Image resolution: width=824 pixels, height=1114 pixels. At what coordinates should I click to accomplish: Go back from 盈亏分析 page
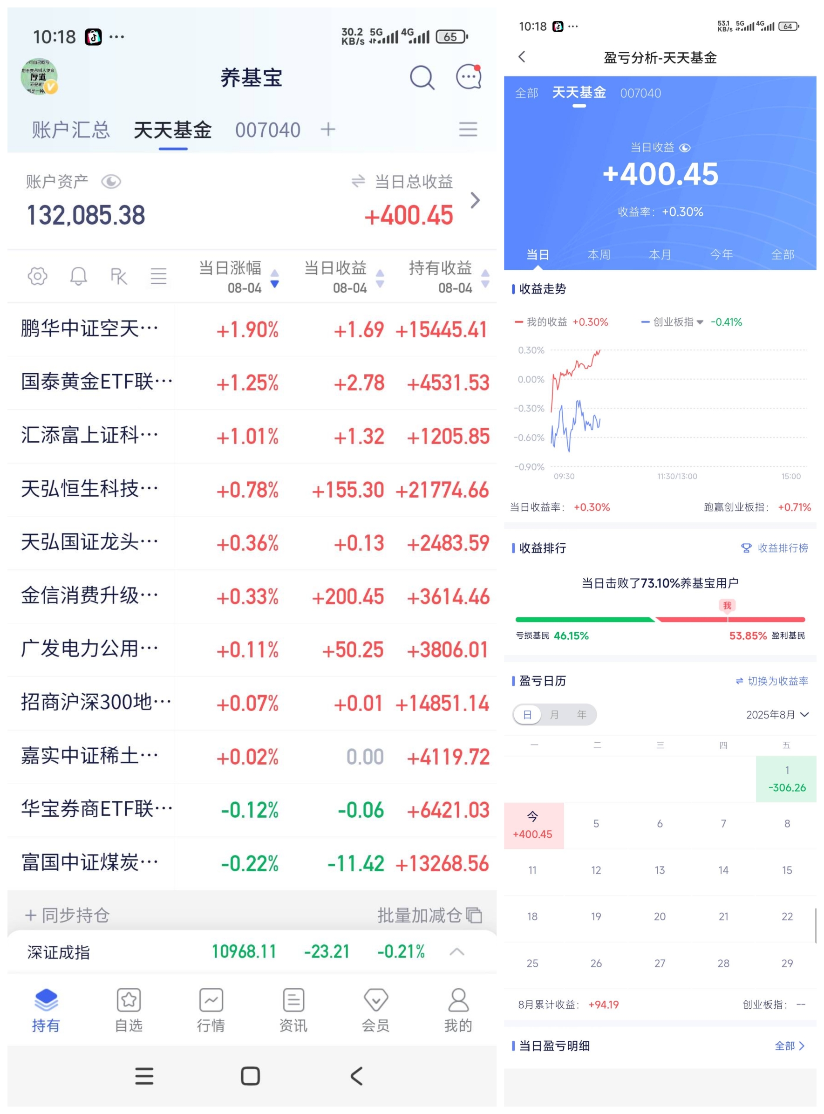click(522, 57)
